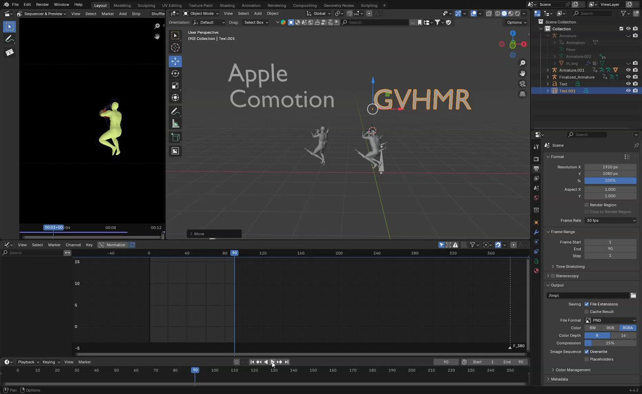Viewport: 642px width, 394px height.
Task: Switch to the Shading workspace tab
Action: click(227, 5)
